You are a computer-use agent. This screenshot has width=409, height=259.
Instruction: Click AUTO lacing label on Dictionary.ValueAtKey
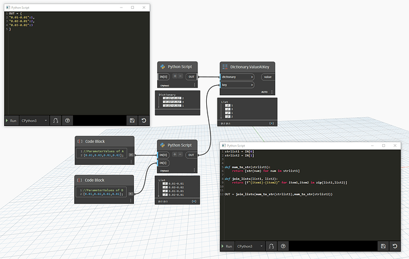[x=264, y=92]
